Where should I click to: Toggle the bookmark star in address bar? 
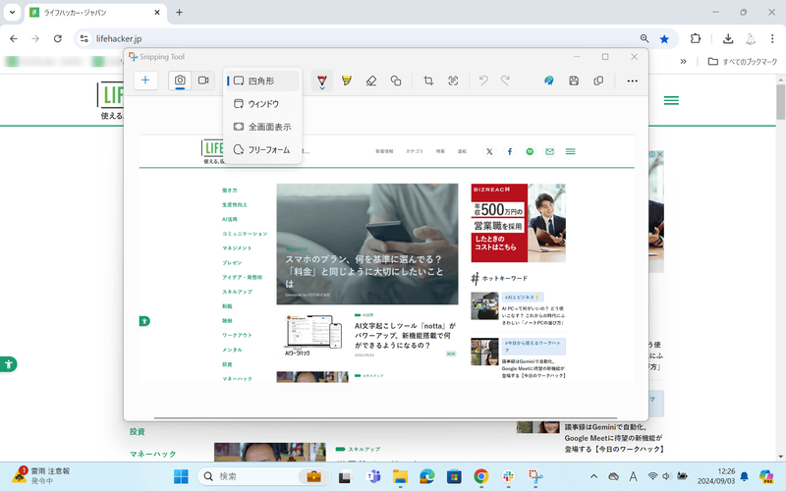click(665, 38)
